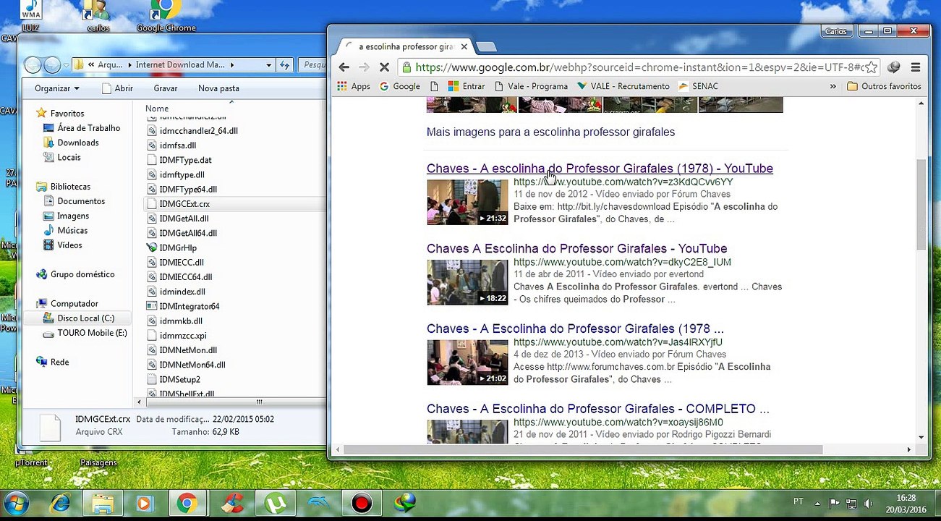The width and height of the screenshot is (941, 521).
Task: Open uTorrent from the taskbar
Action: pos(276,503)
